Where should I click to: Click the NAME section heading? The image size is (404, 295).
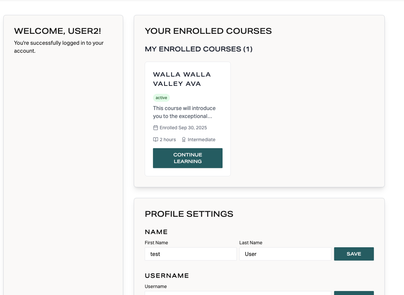pos(156,232)
